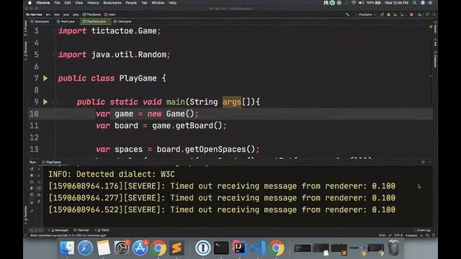This screenshot has height=259, width=461.
Task: Open Safari from the Dock
Action: coord(85,247)
